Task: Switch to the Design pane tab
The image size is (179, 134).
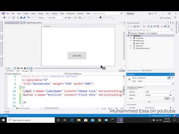Action: [x=10, y=71]
